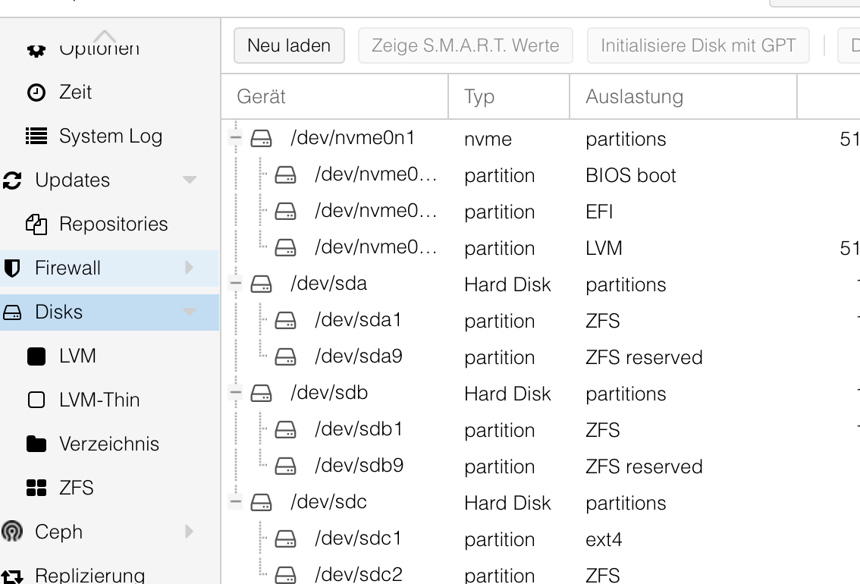Click the Neu laden button
Image resolution: width=860 pixels, height=584 pixels.
pyautogui.click(x=289, y=46)
